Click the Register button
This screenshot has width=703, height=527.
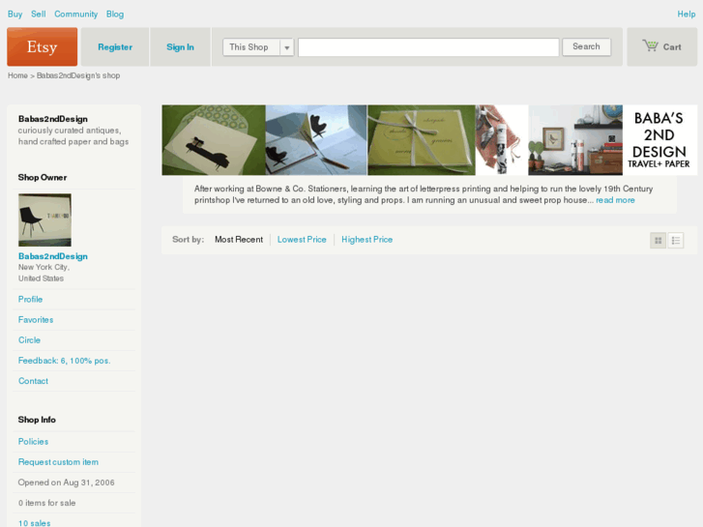coord(115,47)
